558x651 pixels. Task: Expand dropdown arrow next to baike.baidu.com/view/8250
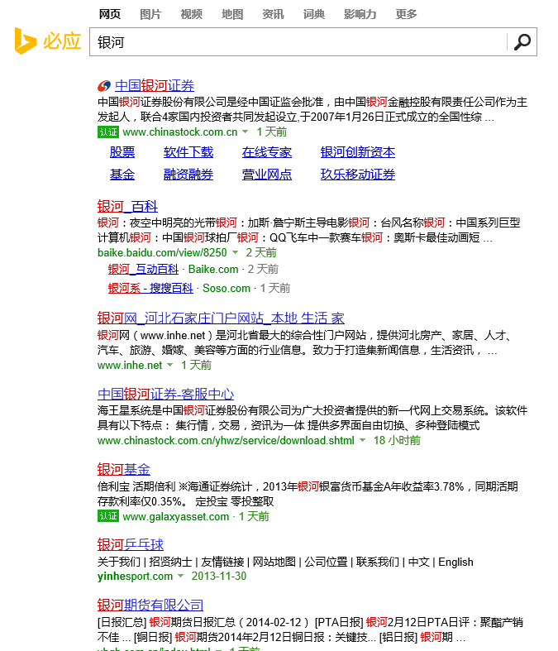[x=236, y=252]
